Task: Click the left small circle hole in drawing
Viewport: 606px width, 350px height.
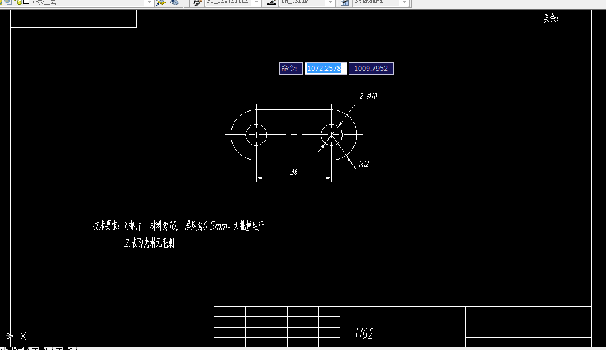Action: (x=256, y=134)
